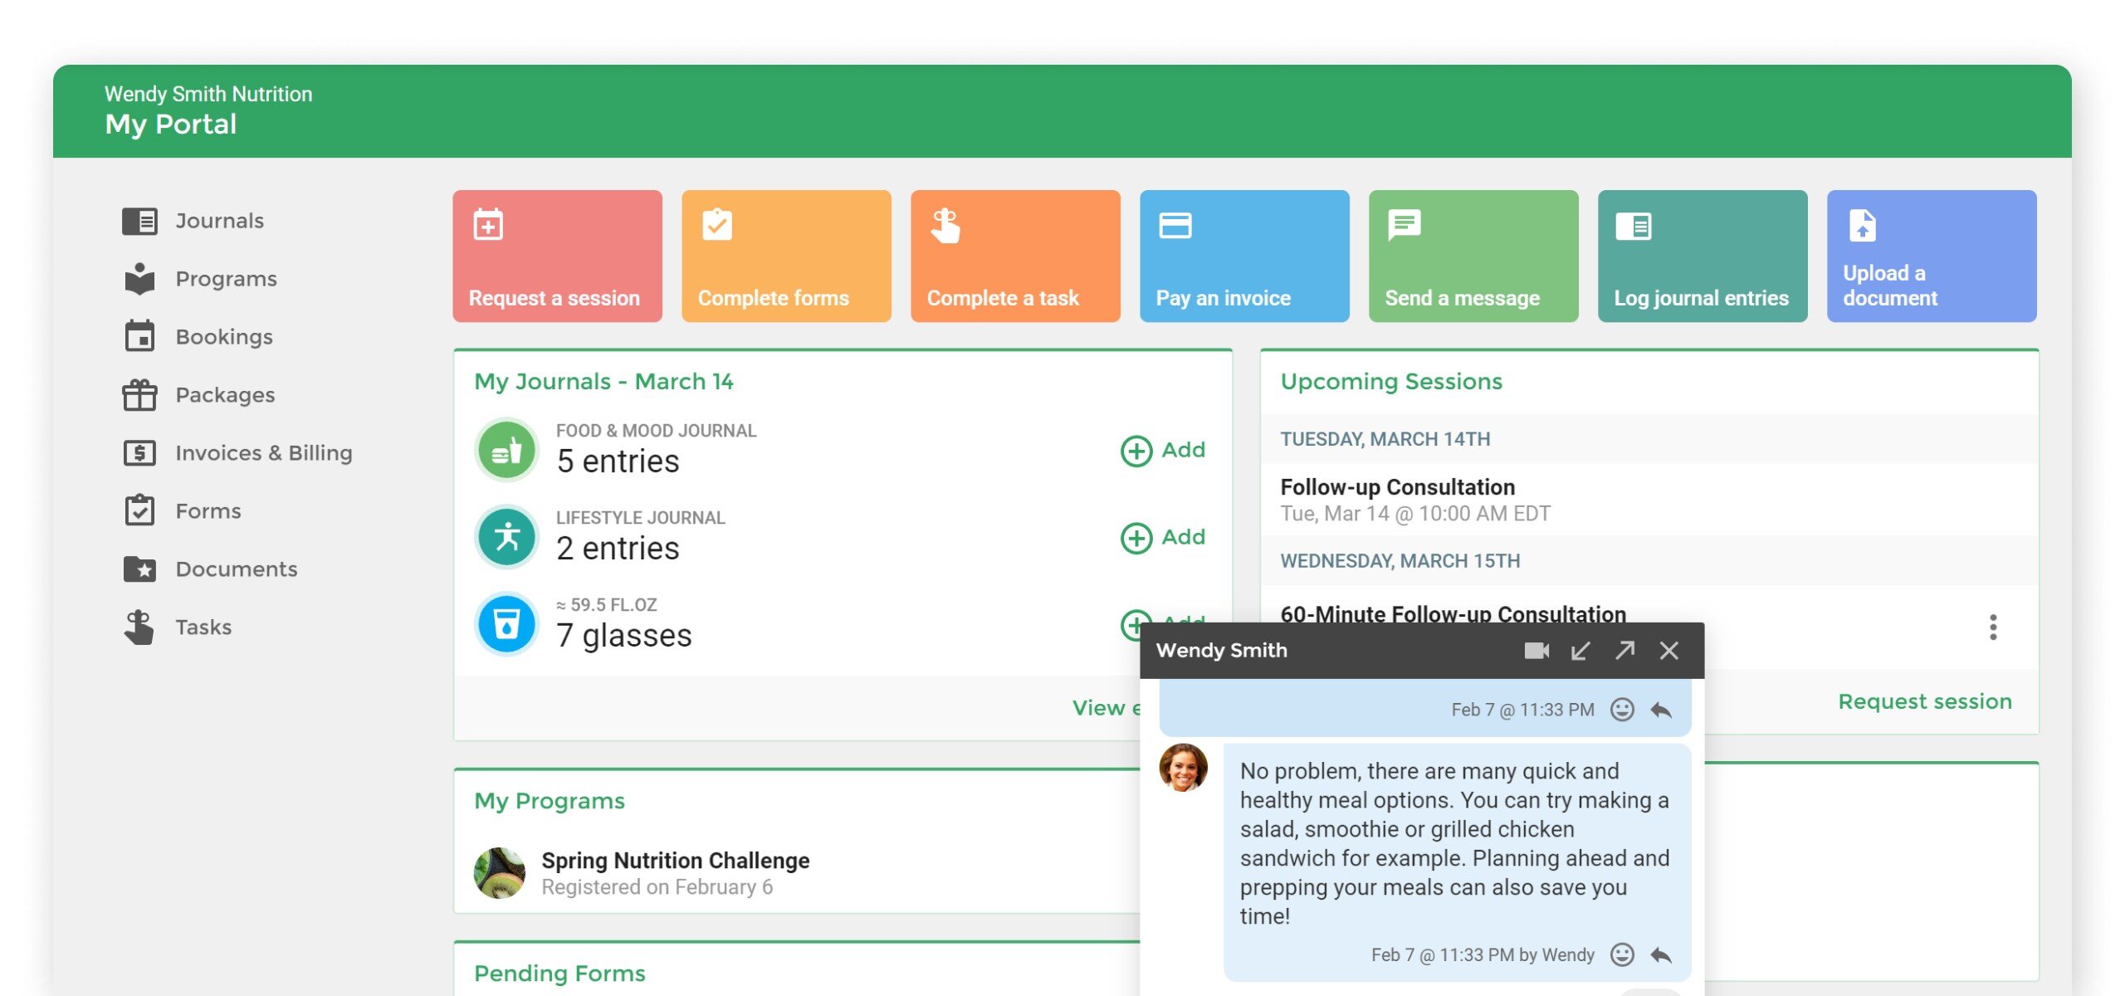Open three-dot menu for 60-Minute Follow-up Consultation
Image resolution: width=2125 pixels, height=996 pixels.
click(1992, 627)
